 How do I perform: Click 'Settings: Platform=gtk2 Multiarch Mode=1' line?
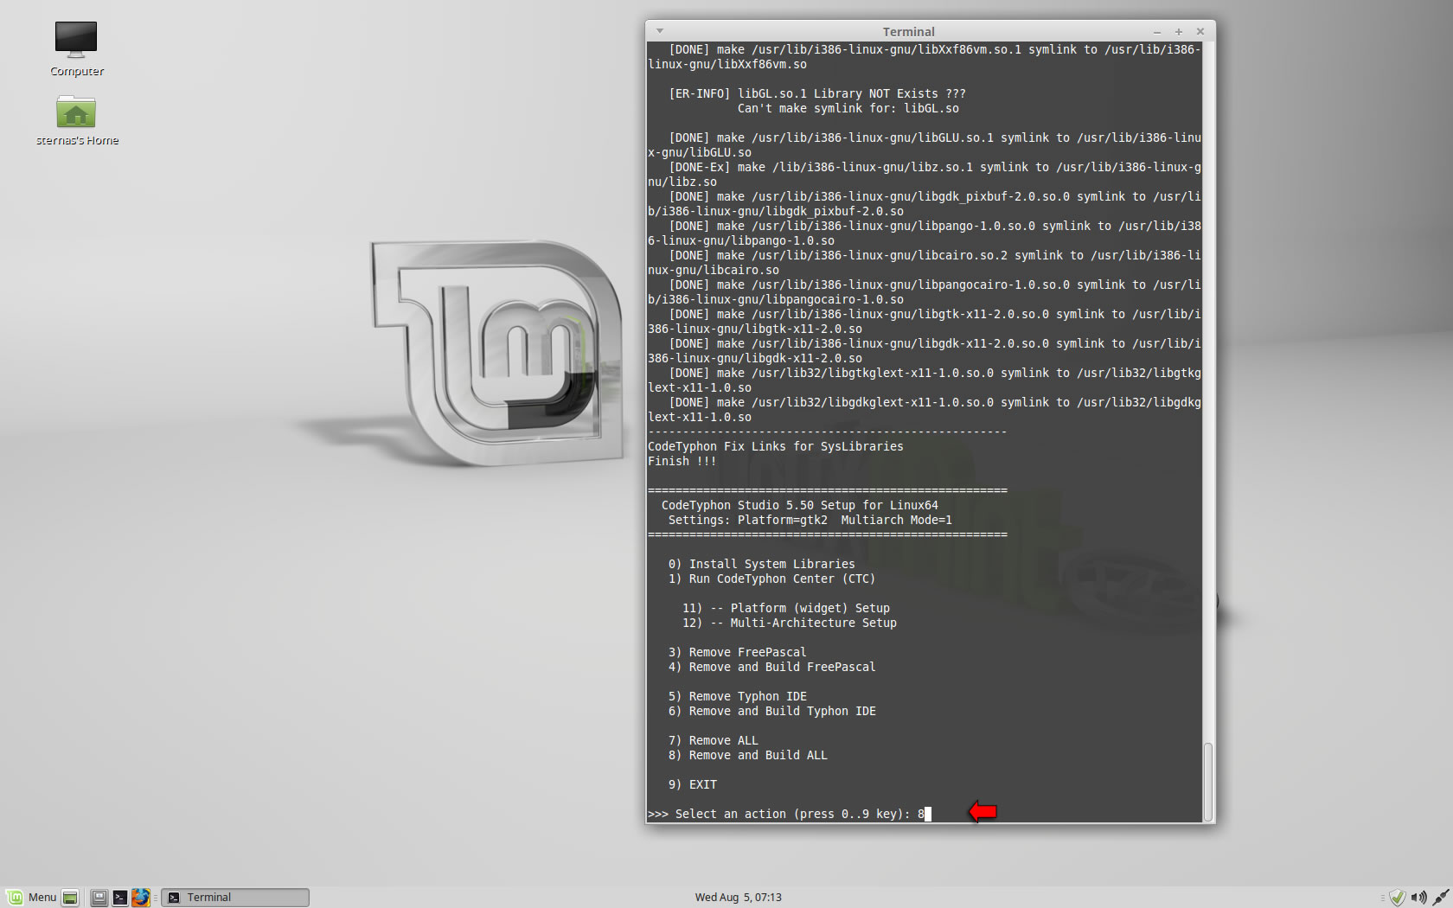pyautogui.click(x=810, y=520)
